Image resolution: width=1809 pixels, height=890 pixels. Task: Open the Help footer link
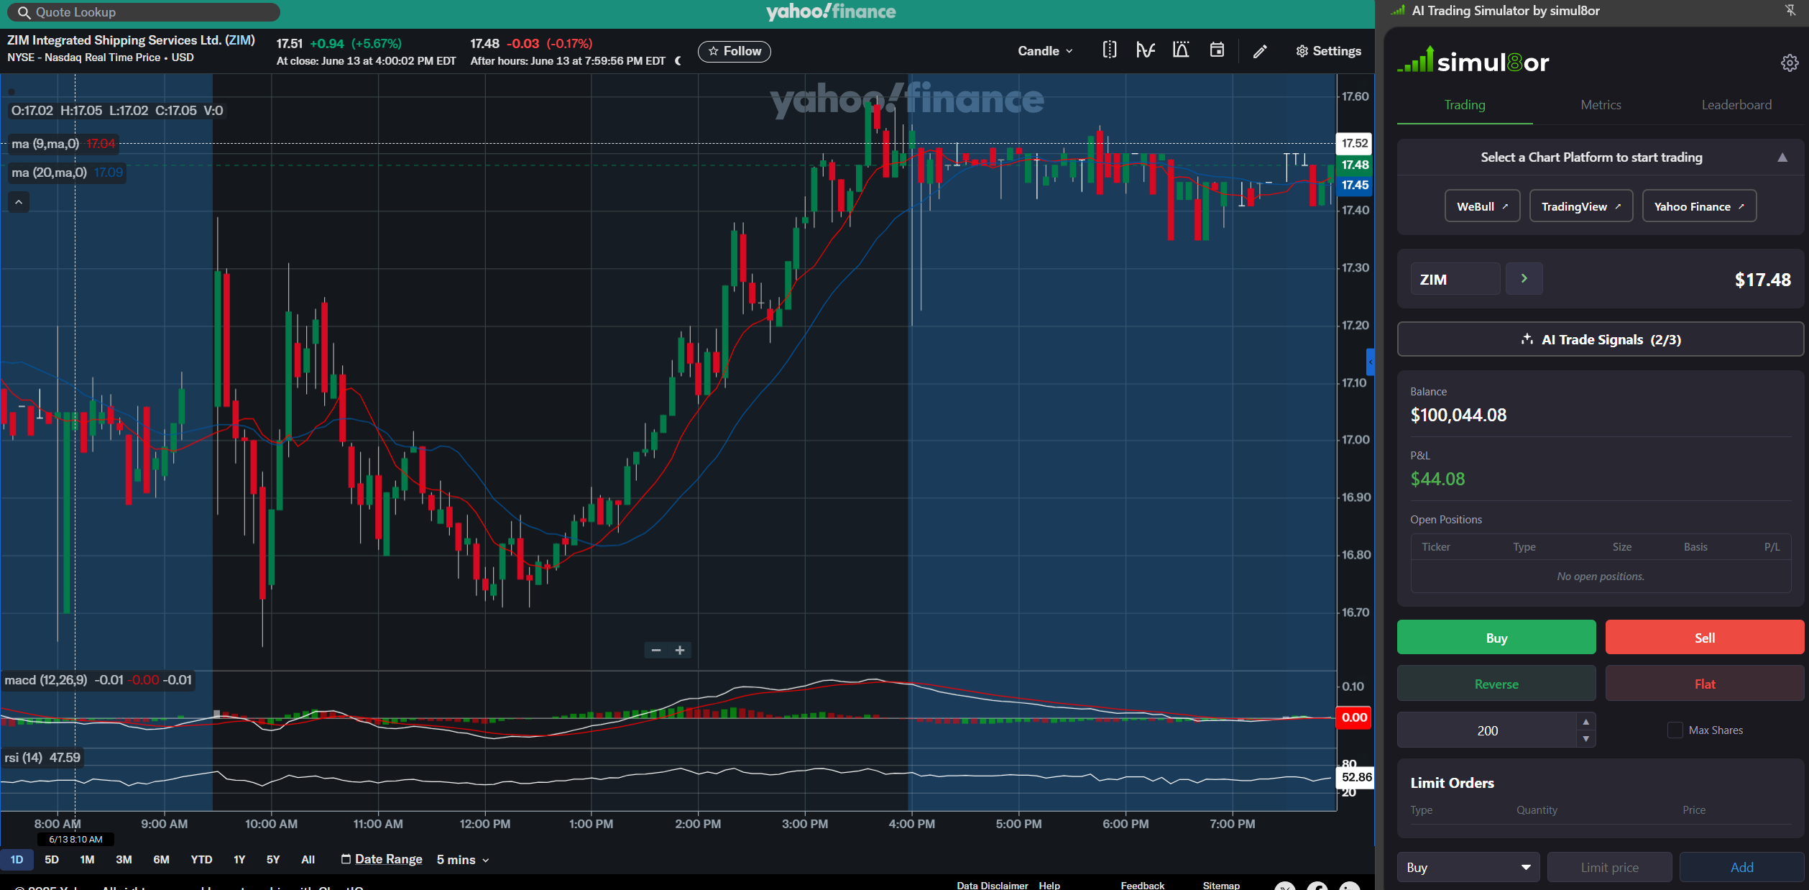tap(1049, 885)
